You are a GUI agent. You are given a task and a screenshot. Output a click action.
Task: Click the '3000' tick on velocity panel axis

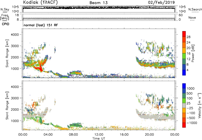tap(15, 98)
